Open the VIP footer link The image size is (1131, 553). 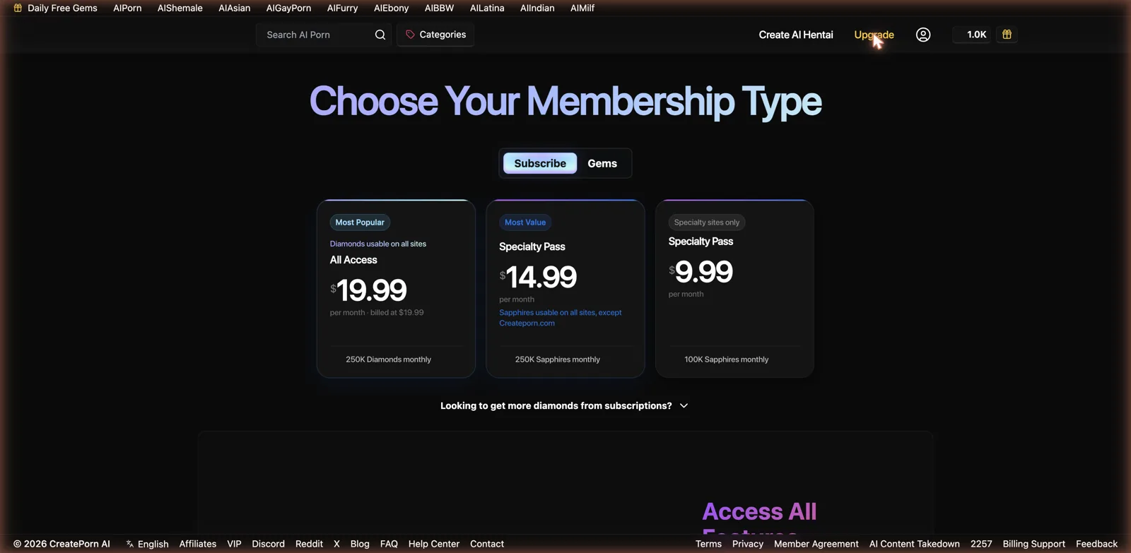point(234,544)
